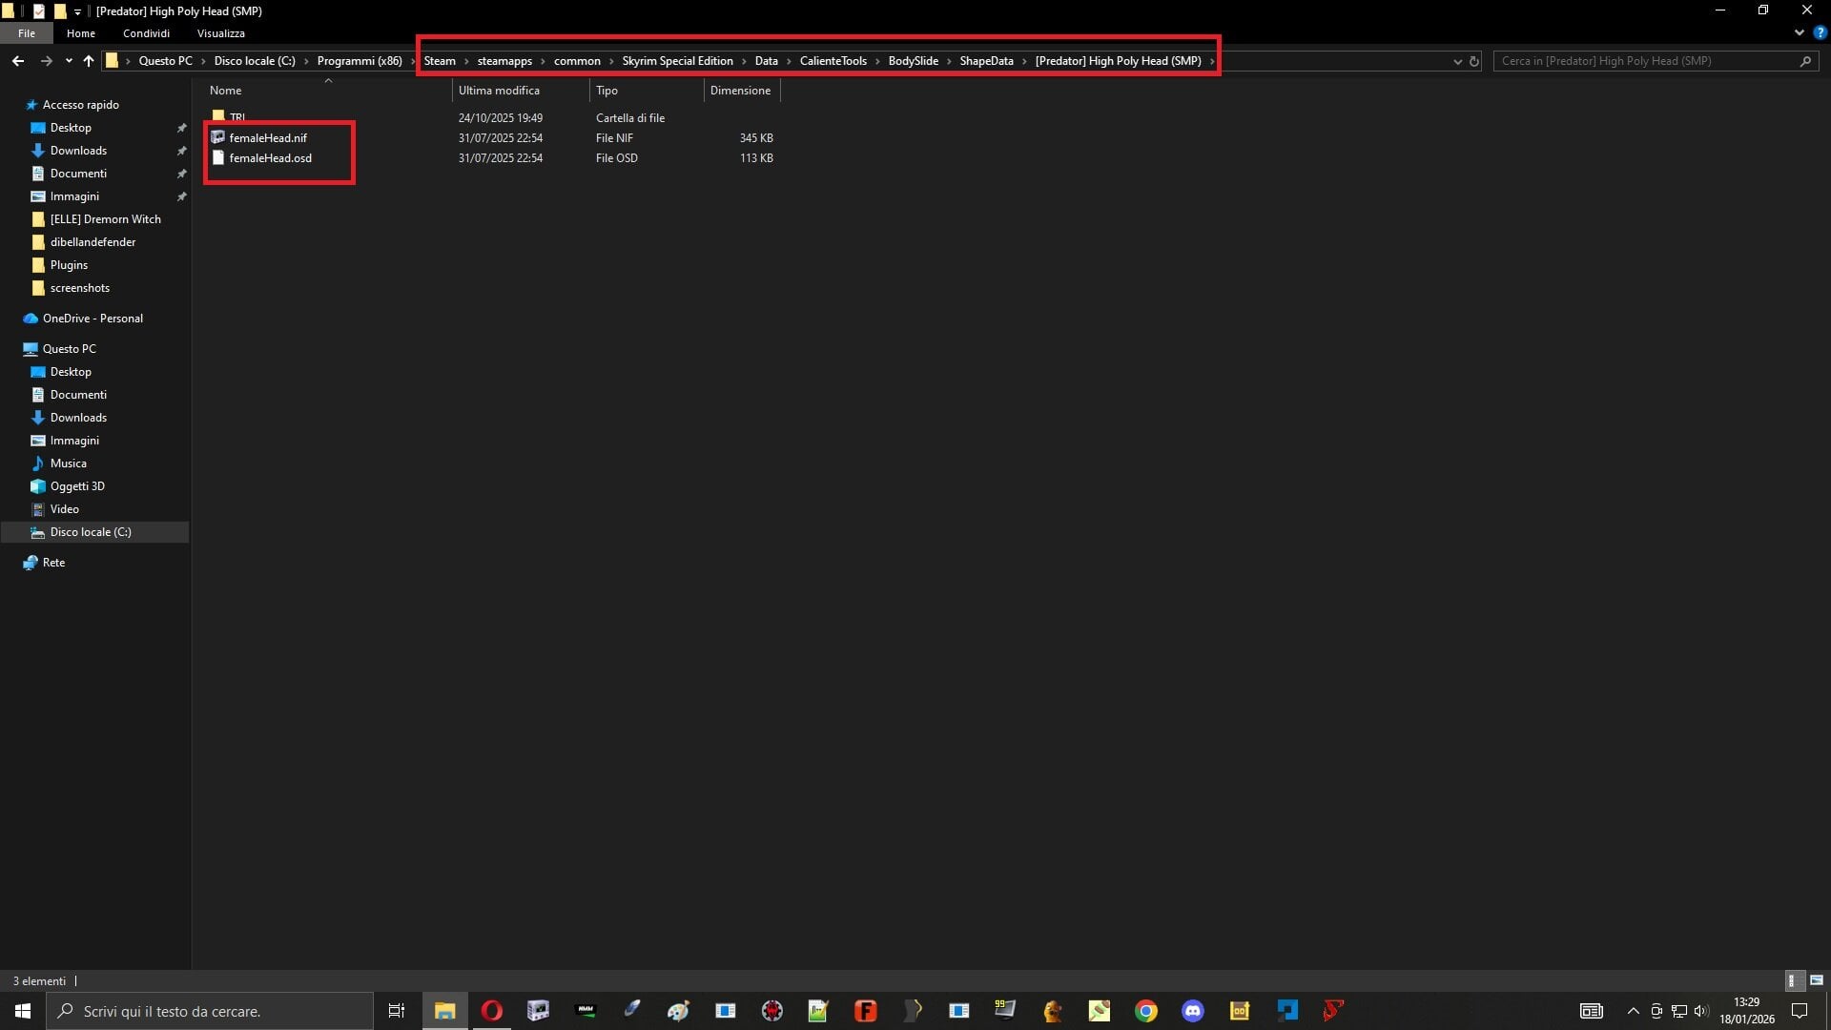
Task: Switch to the Condividi ribbon tab
Action: coord(146,33)
